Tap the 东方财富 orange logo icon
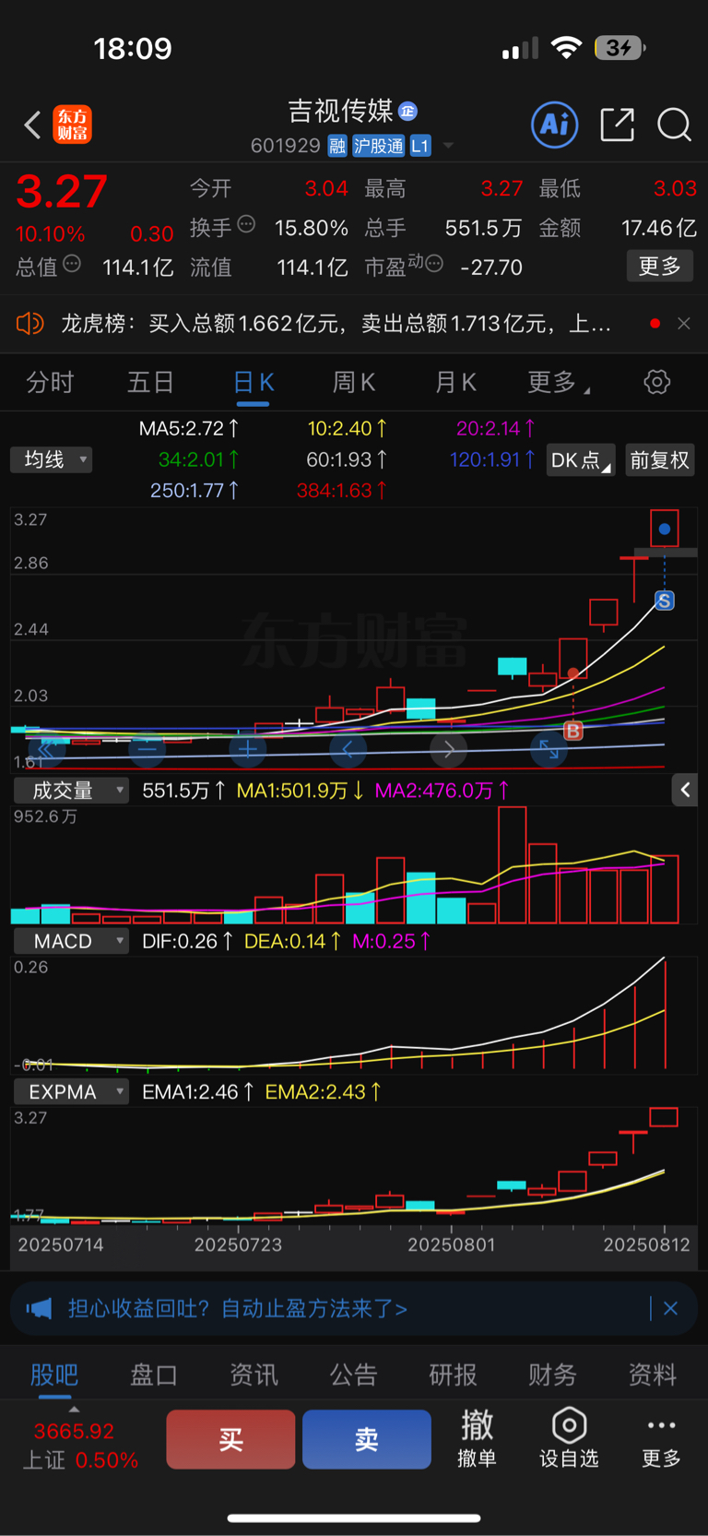 [73, 125]
